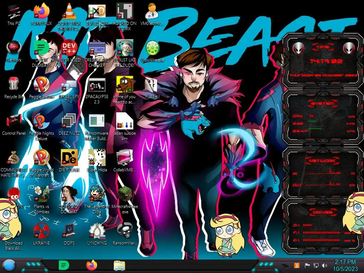Click the F:\ drive usage bar
The width and height of the screenshot is (364, 273).
coord(322,232)
